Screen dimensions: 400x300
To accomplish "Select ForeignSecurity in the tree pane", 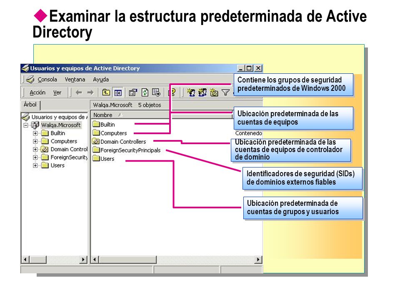I will 69,157.
